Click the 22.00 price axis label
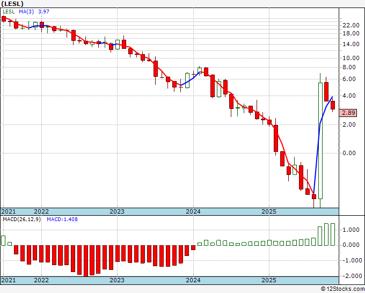The width and height of the screenshot is (365, 293). tap(351, 25)
